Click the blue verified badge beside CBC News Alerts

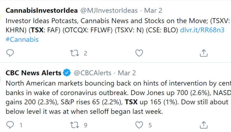click(x=67, y=73)
